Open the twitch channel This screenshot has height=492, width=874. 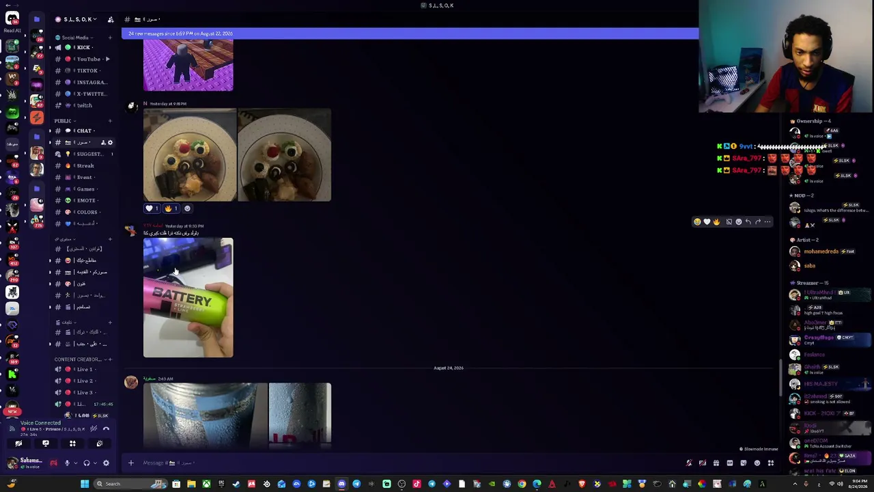coord(83,105)
